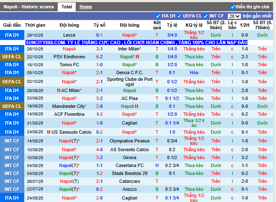Image resolution: width=276 pixels, height=202 pixels.
Task: Click the 2-0 score of Manchester City match
Action: coord(100,106)
